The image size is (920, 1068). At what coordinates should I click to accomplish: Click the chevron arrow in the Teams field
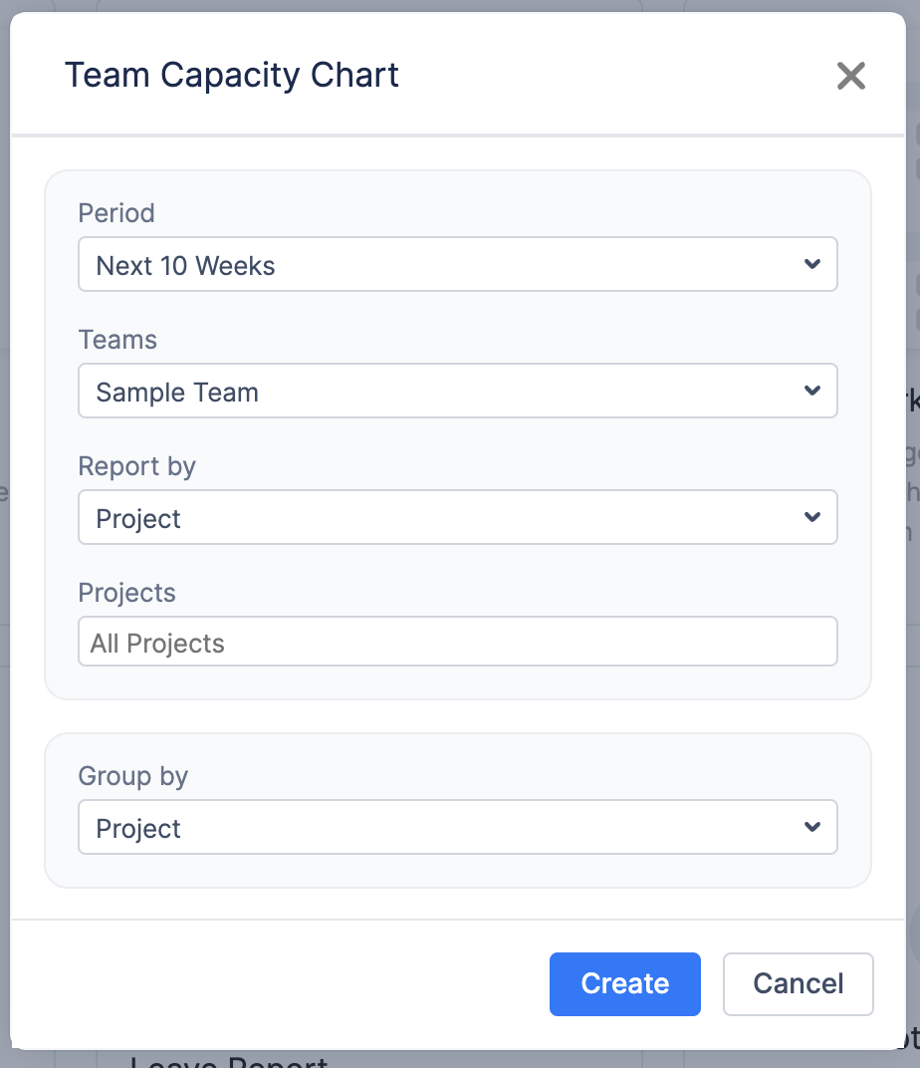pos(812,391)
